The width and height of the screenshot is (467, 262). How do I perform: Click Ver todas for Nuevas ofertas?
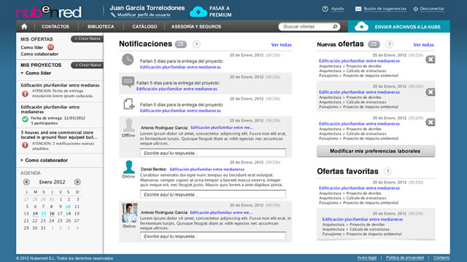click(423, 45)
